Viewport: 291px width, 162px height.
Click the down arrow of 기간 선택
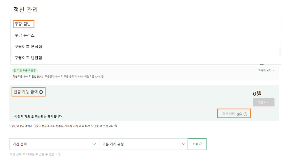[94, 144]
